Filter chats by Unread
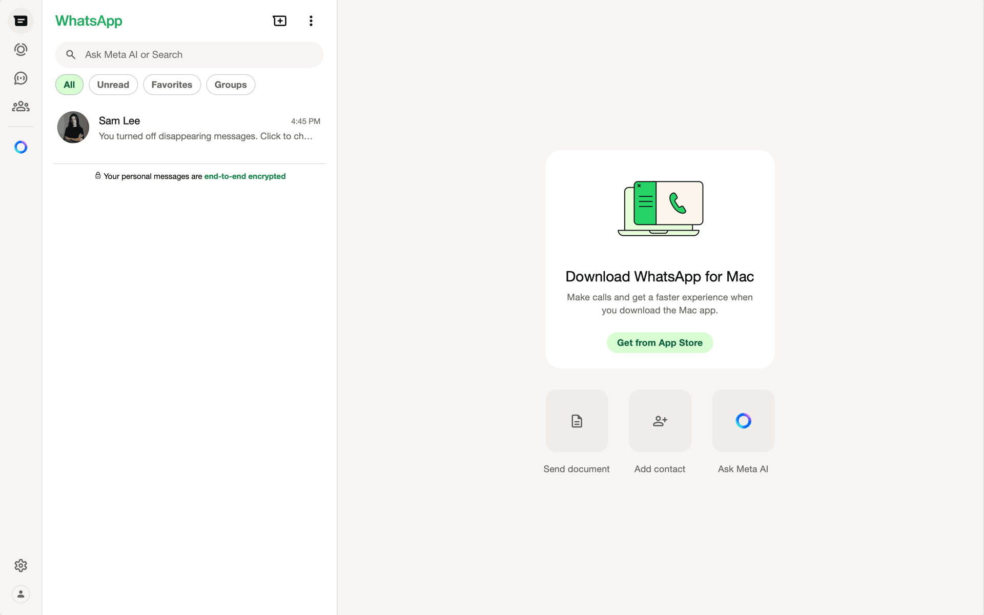Viewport: 984px width, 615px height. [113, 85]
